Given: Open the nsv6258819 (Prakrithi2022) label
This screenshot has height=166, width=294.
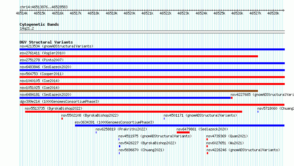Looking at the screenshot, I should click(x=121, y=129).
